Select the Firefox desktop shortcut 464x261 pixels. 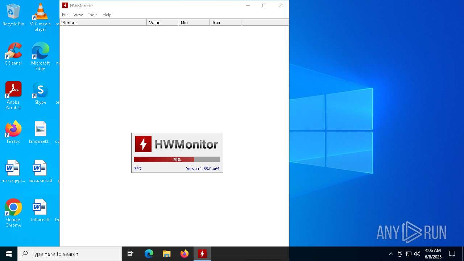point(13,132)
